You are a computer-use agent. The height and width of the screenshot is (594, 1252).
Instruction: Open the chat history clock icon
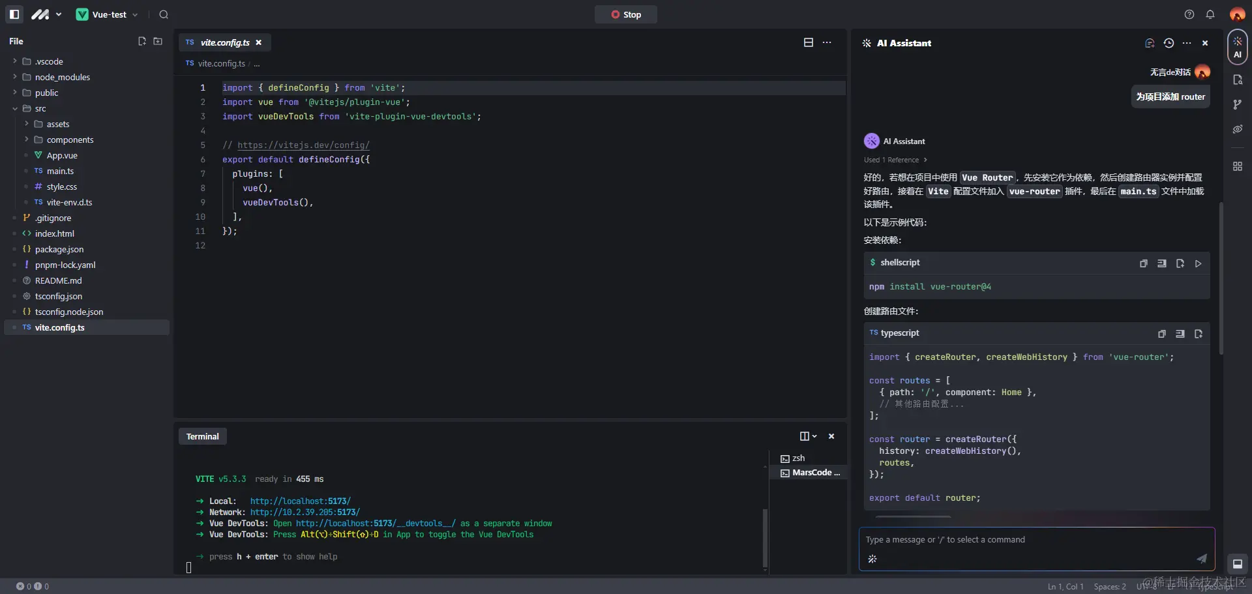click(1169, 43)
